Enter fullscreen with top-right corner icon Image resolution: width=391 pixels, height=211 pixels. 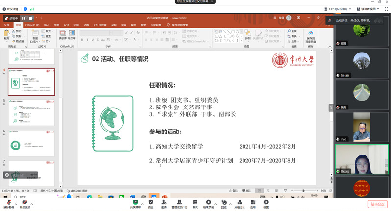(x=386, y=9)
